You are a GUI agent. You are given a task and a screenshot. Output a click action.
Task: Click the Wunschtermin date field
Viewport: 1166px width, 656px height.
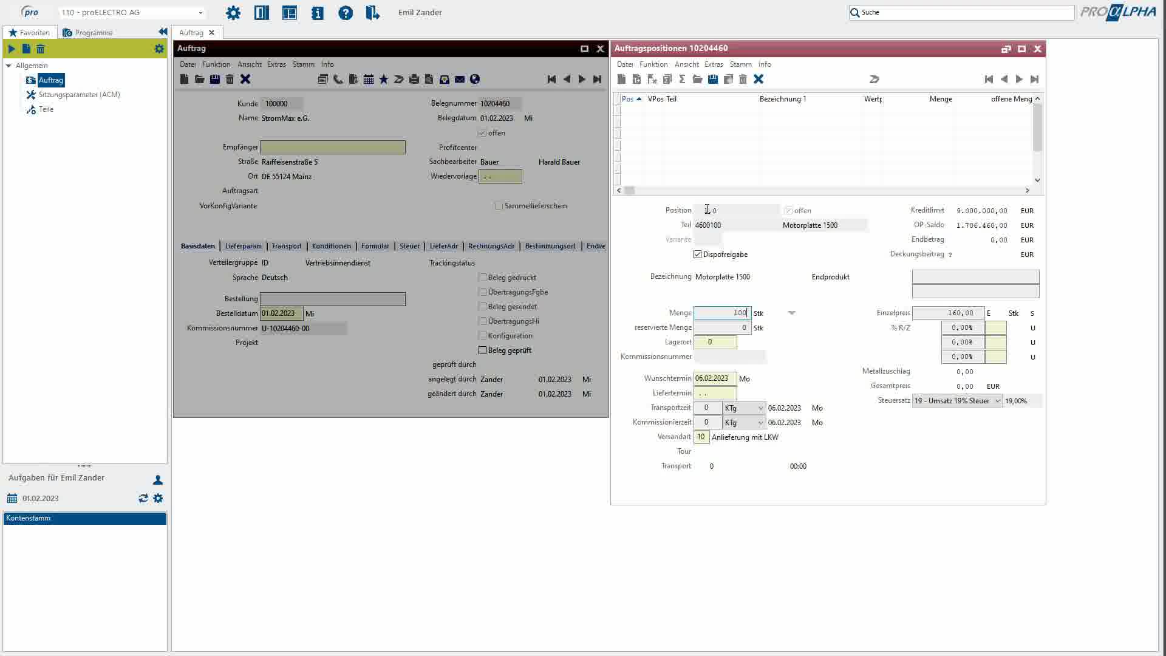tap(715, 378)
